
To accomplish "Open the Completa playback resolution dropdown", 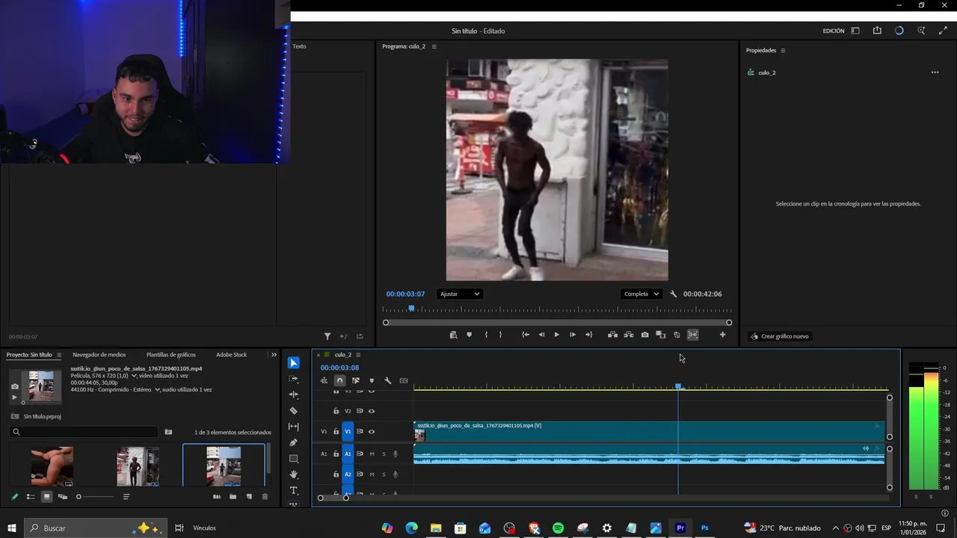I will 641,294.
